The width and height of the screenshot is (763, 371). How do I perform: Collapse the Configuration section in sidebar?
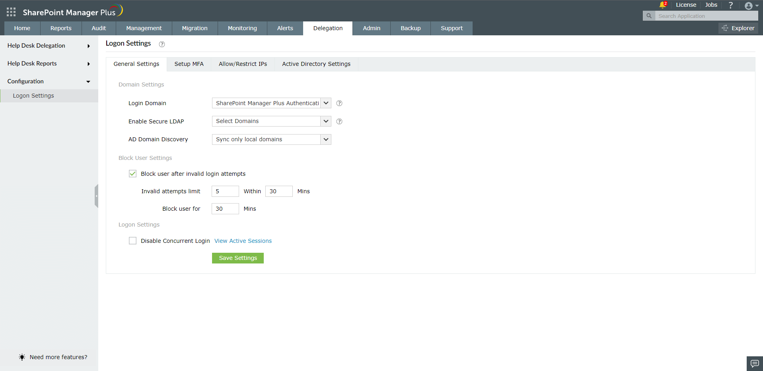coord(88,82)
